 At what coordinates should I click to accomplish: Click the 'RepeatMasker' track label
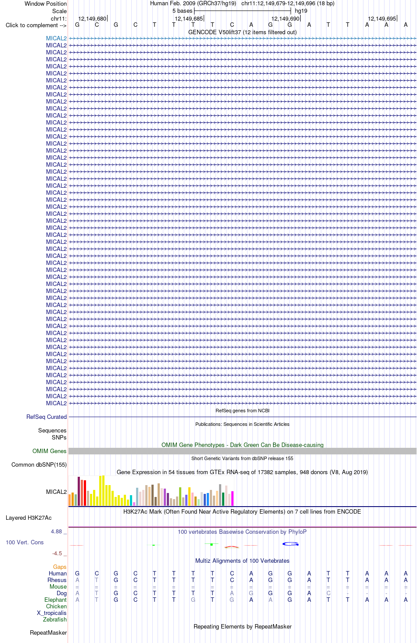(48, 633)
